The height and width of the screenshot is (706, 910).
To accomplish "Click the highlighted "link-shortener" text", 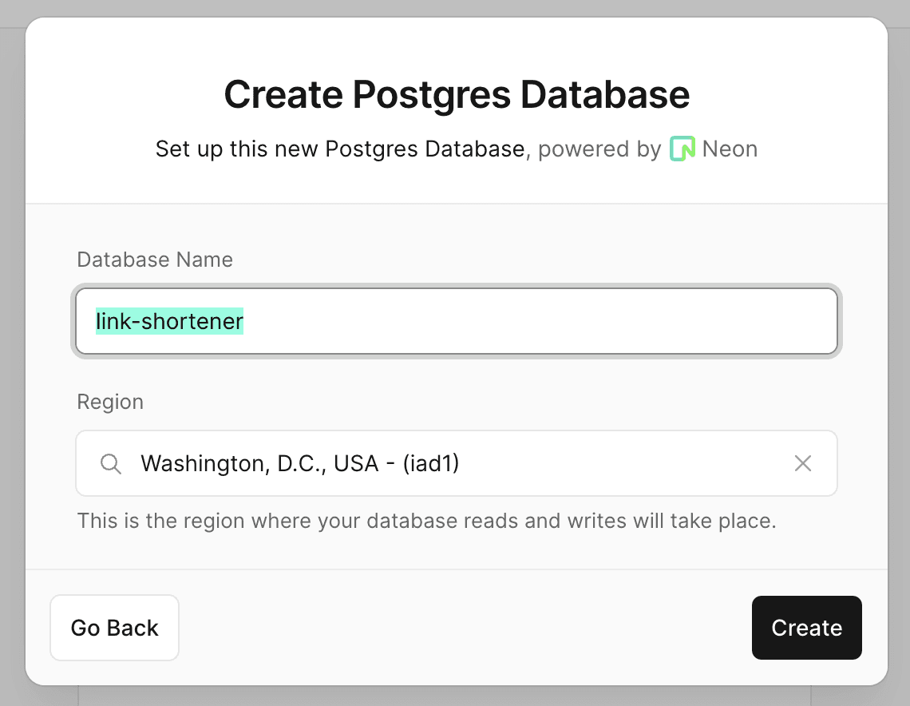I will pyautogui.click(x=169, y=321).
